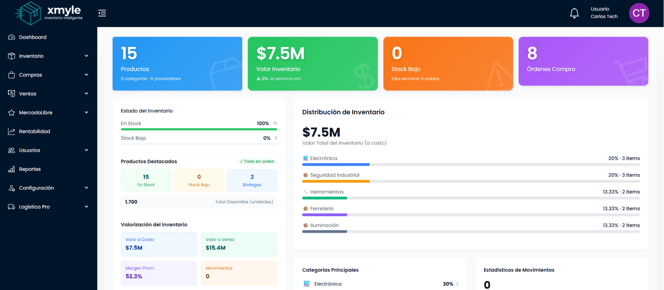664x290 pixels.
Task: Click '8 categorías · 8 proveedores' text
Action: pos(151,79)
